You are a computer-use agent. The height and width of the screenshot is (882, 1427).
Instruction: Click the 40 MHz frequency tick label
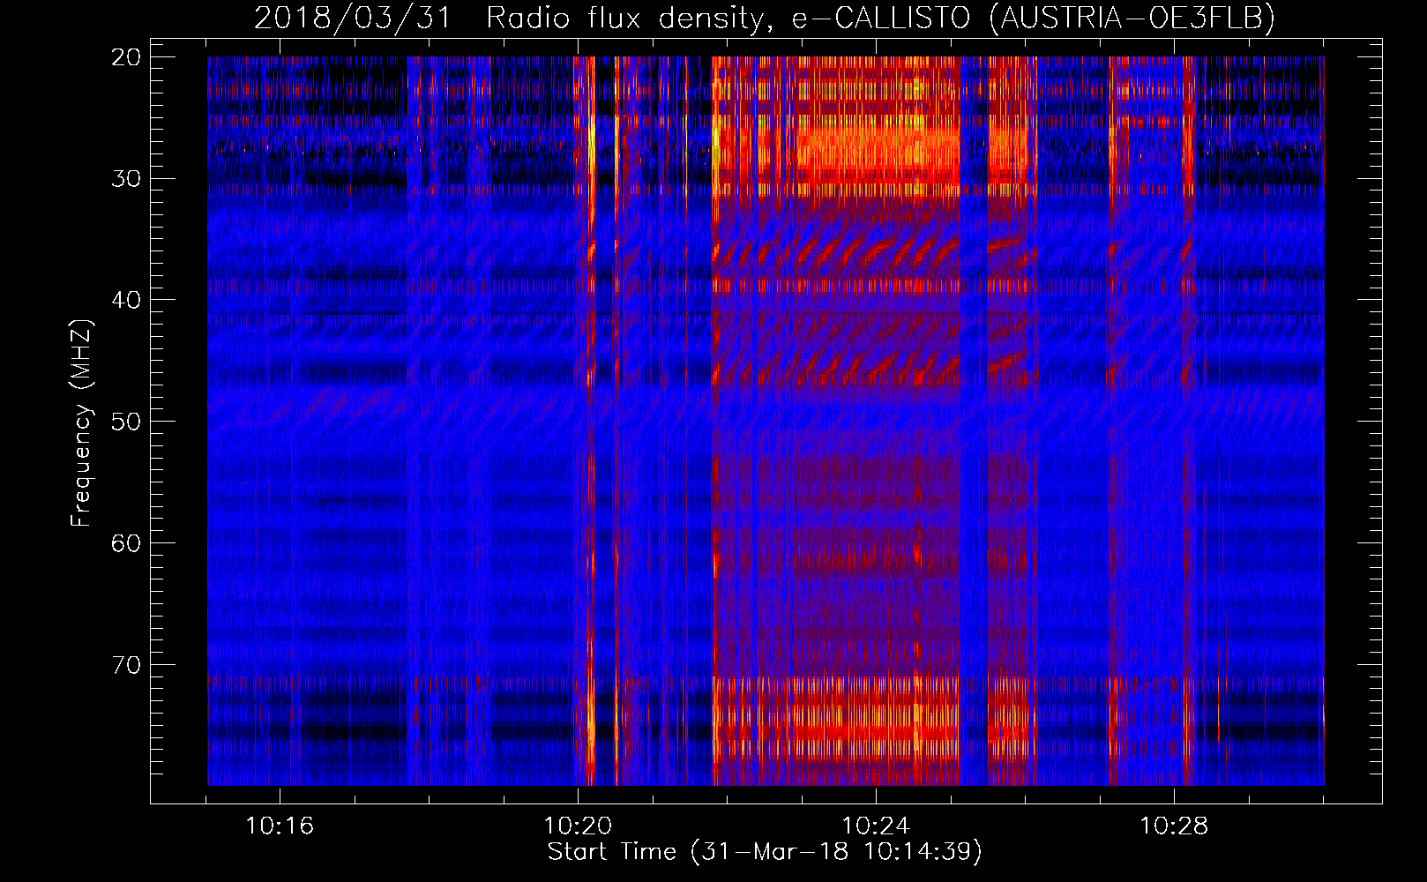tap(126, 300)
